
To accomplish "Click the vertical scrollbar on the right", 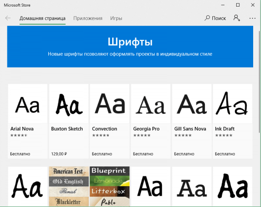I will [x=260, y=82].
